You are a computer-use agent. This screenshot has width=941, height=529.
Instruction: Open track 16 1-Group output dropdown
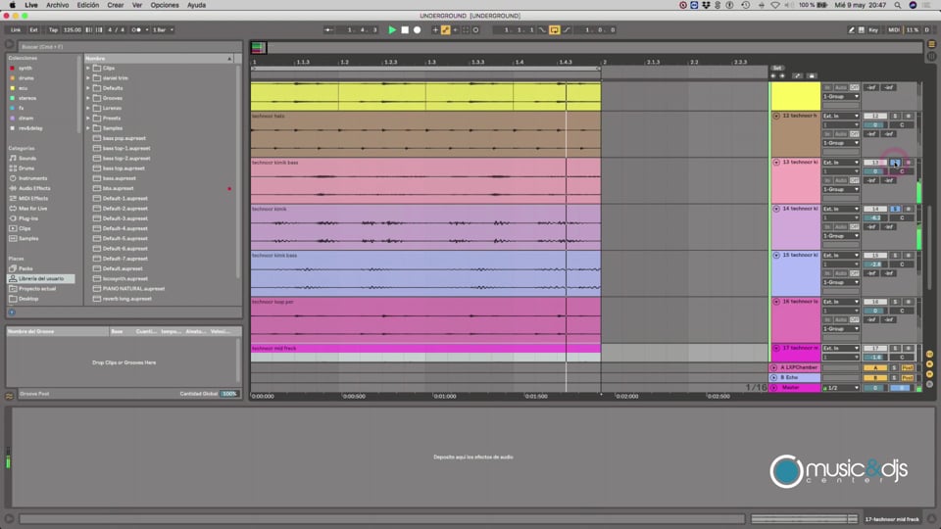click(x=841, y=329)
